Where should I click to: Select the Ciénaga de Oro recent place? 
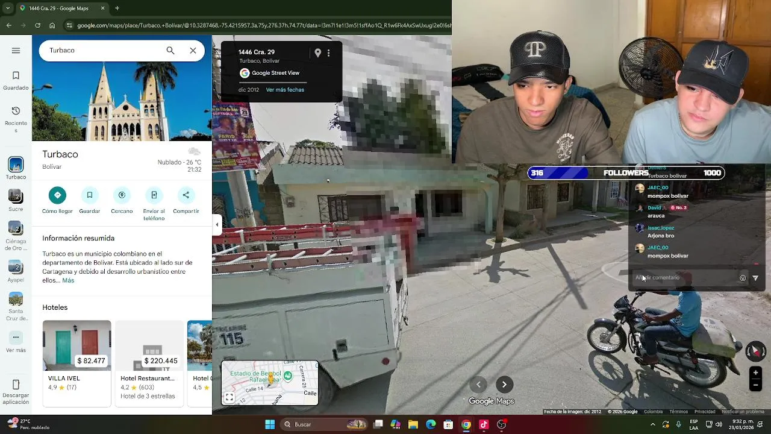(16, 228)
